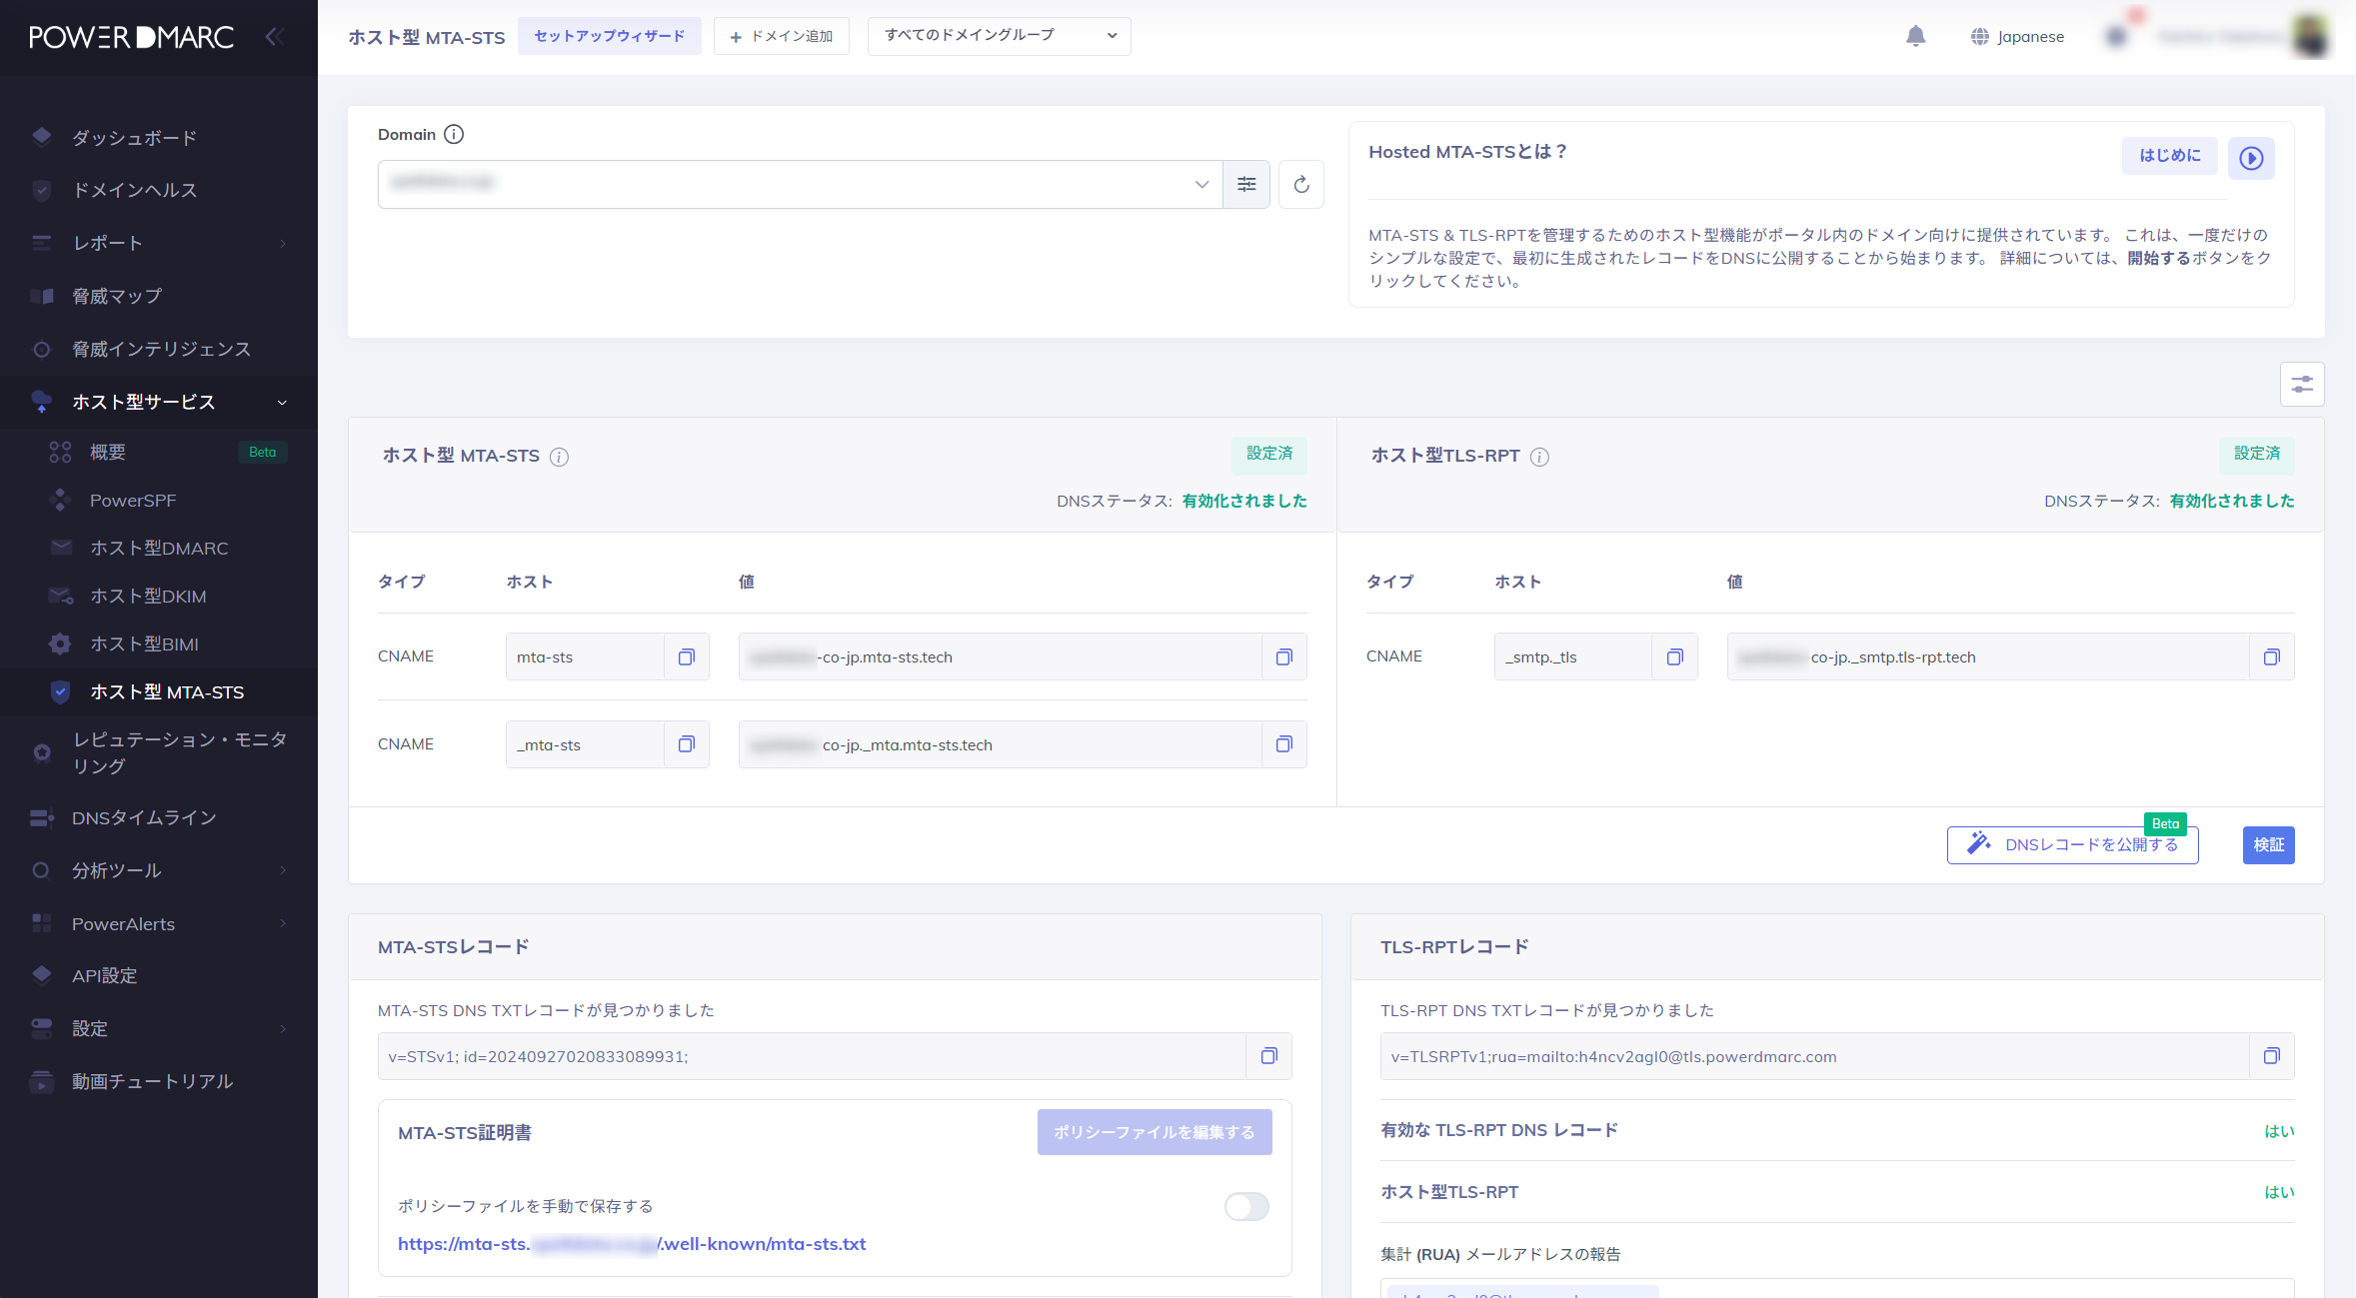This screenshot has width=2356, height=1298.
Task: Click the notification bell icon
Action: click(x=1915, y=37)
